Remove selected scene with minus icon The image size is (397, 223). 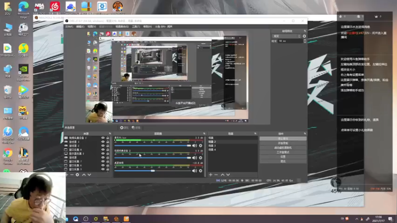tap(216, 175)
